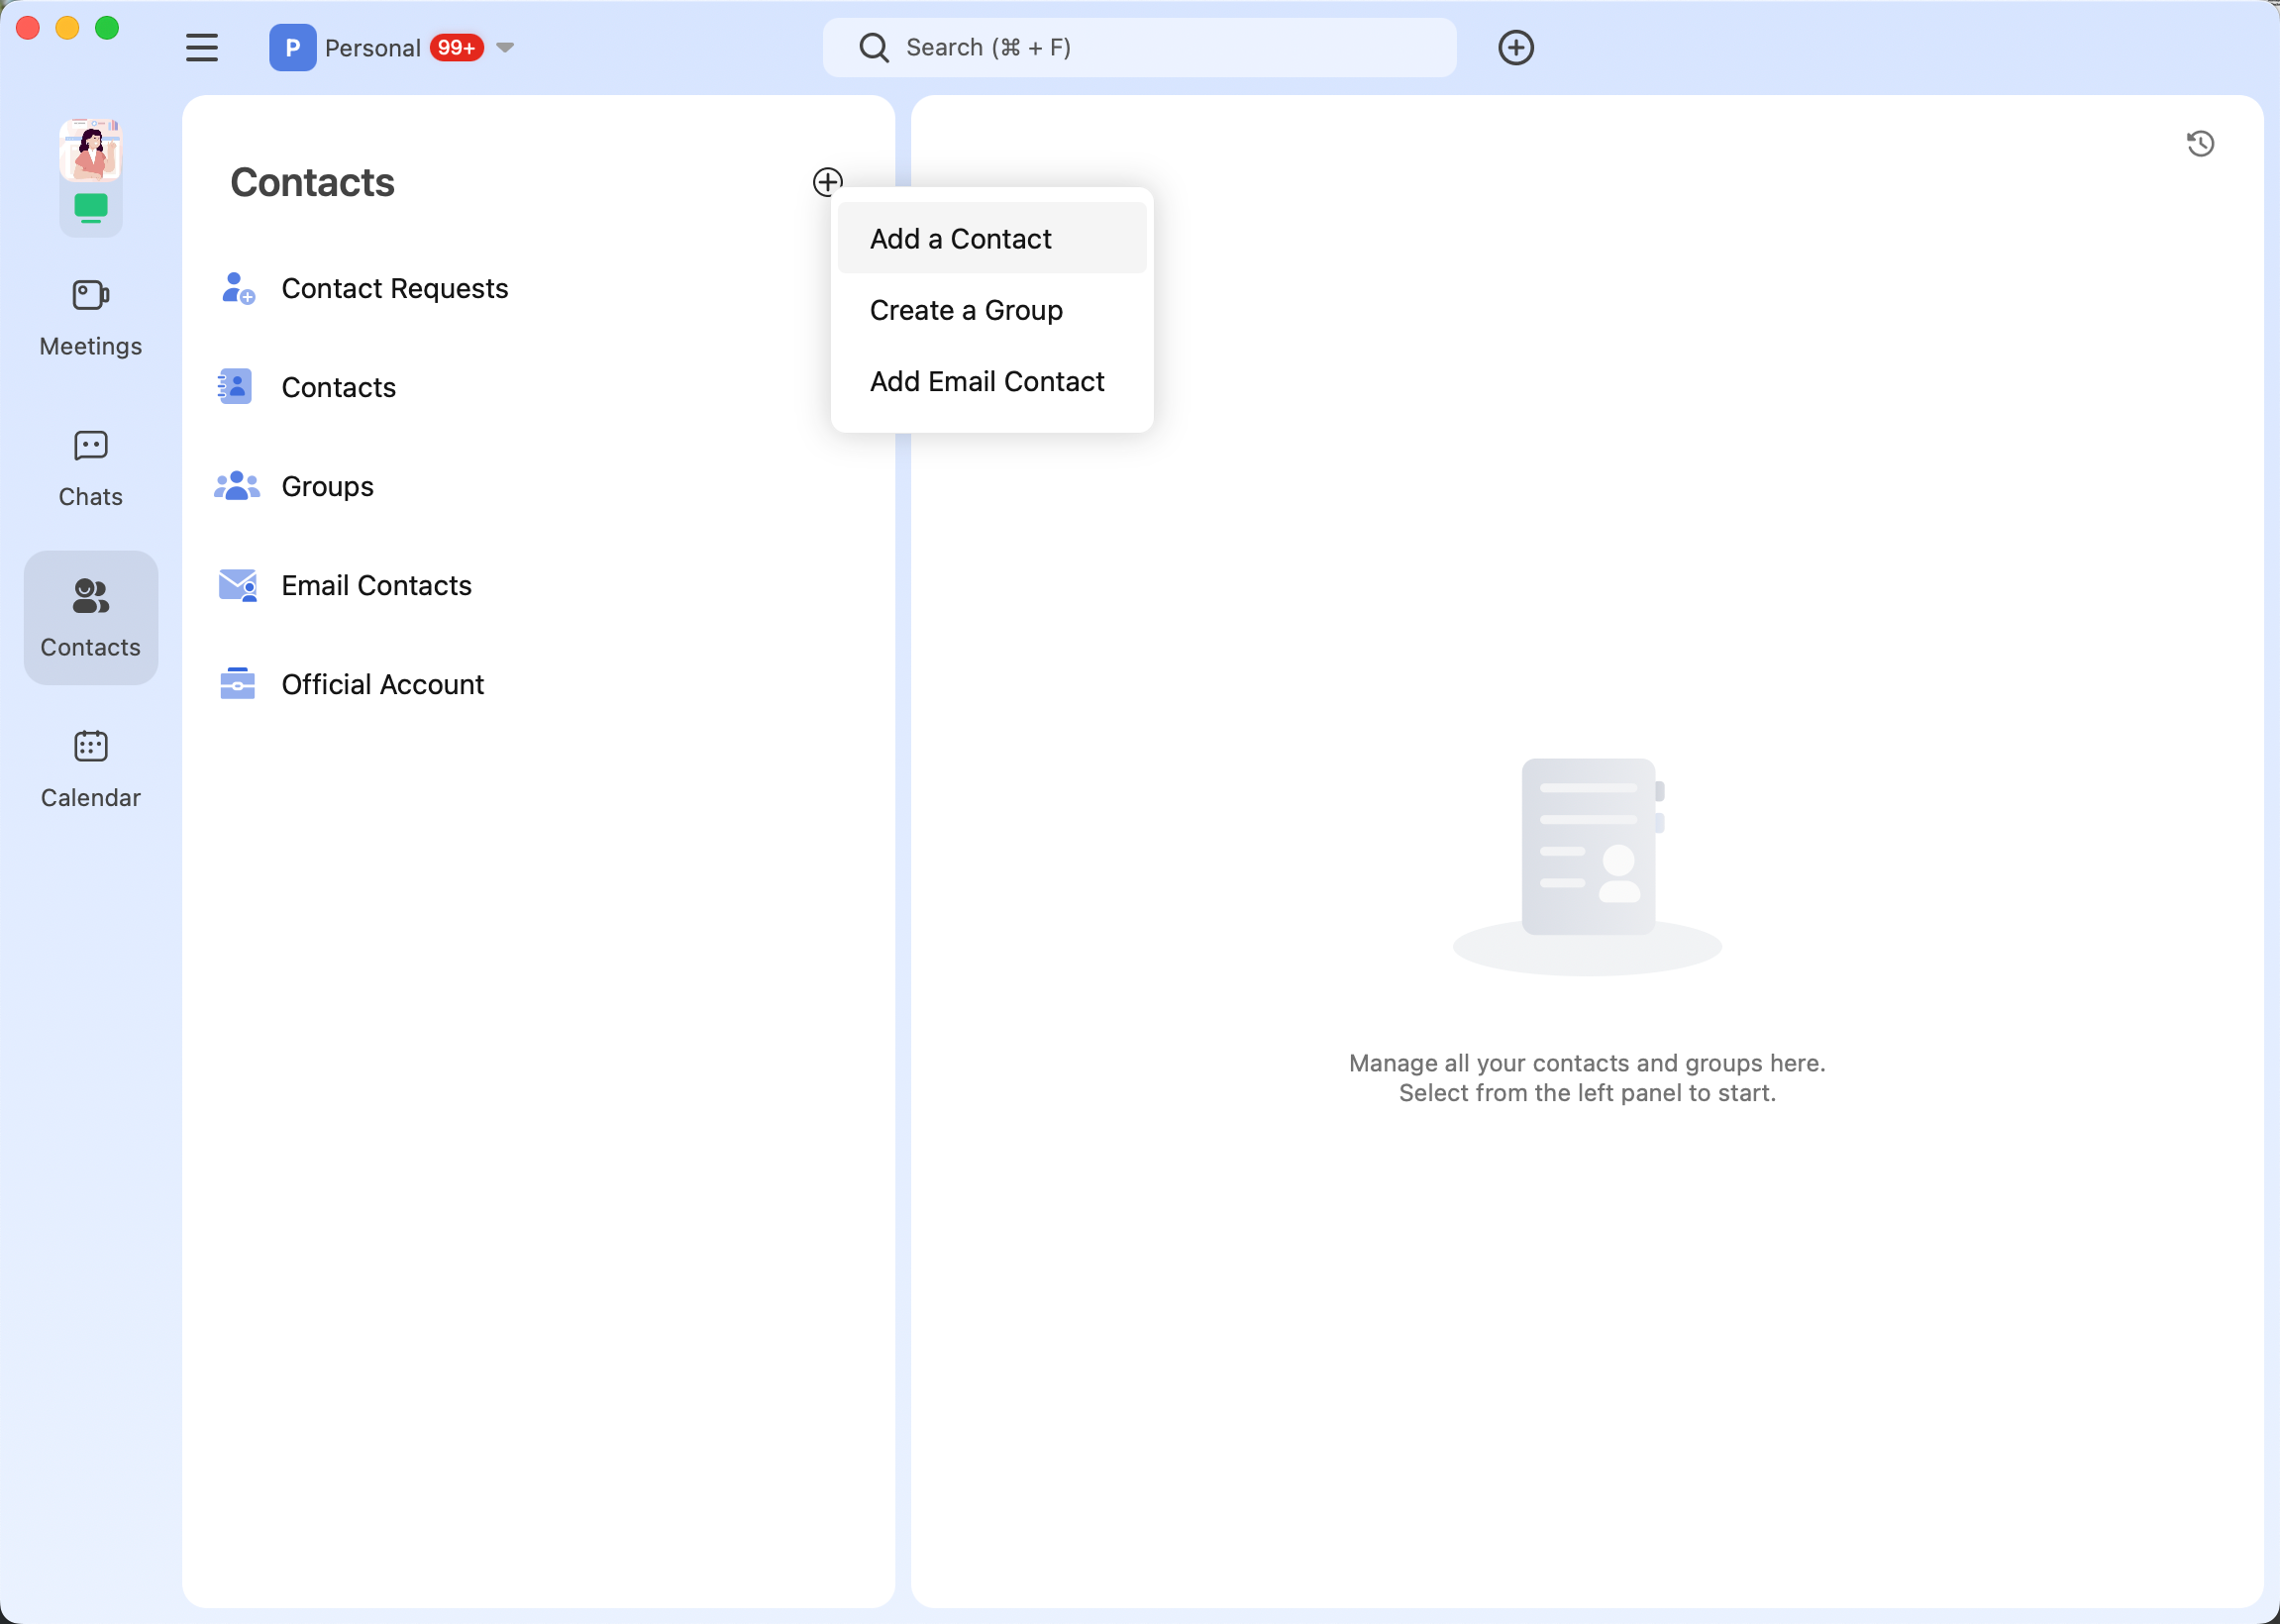Image resolution: width=2280 pixels, height=1624 pixels.
Task: Open the Groups list entry
Action: pos(327,486)
